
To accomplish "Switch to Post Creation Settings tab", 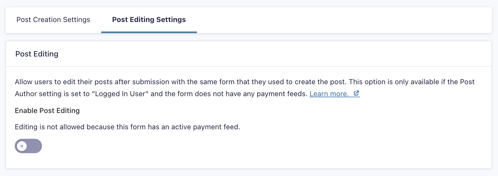I will (53, 20).
